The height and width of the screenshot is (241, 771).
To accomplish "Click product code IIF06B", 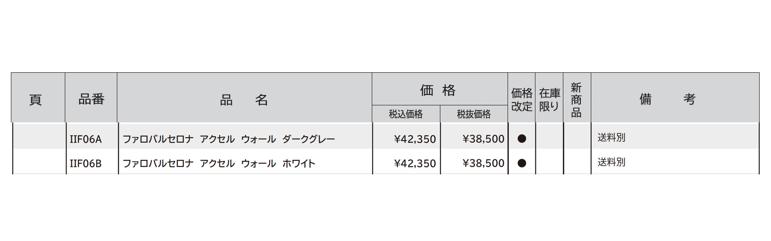I will 86,164.
